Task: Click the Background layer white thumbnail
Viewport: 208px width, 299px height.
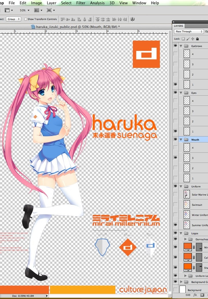Action: tap(183, 290)
